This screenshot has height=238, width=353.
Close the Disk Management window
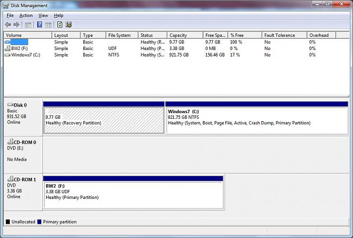pos(342,4)
